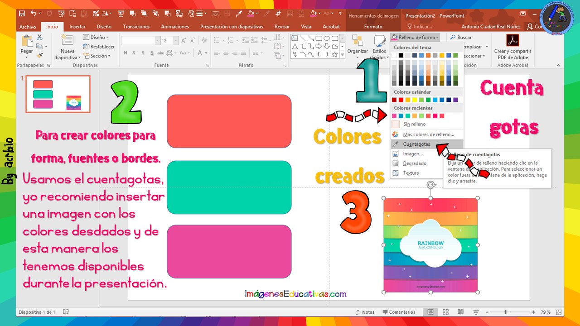Decrease font size with the smaller A
Image resolution: width=580 pixels, height=326 pixels.
pyautogui.click(x=193, y=40)
